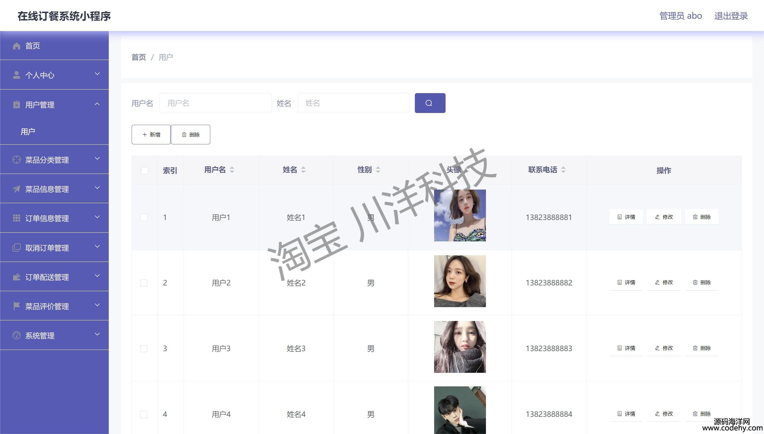Image resolution: width=764 pixels, height=434 pixels.
Task: Toggle the select-all header checkbox
Action: 145,171
